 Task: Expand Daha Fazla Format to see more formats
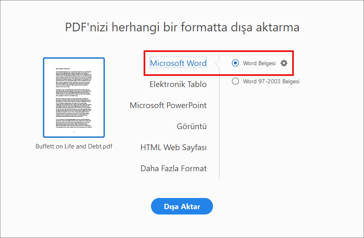[174, 168]
